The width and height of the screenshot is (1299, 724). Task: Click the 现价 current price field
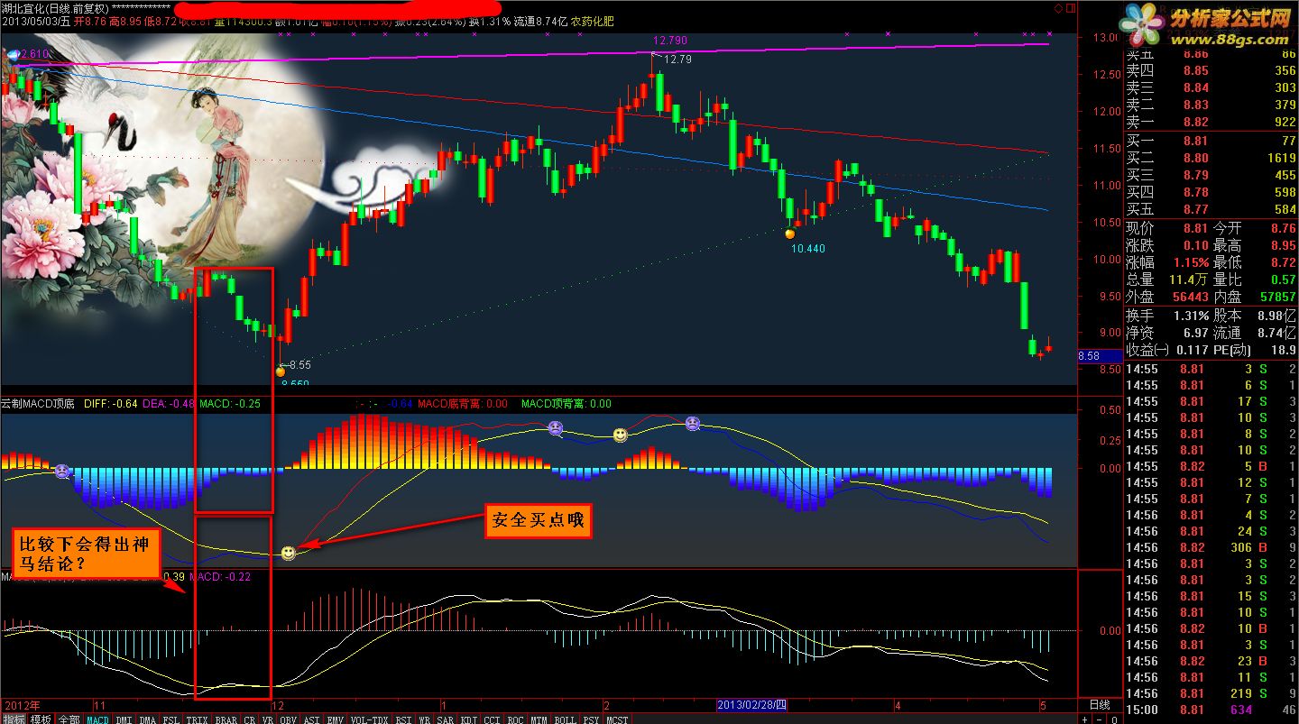click(x=1165, y=228)
